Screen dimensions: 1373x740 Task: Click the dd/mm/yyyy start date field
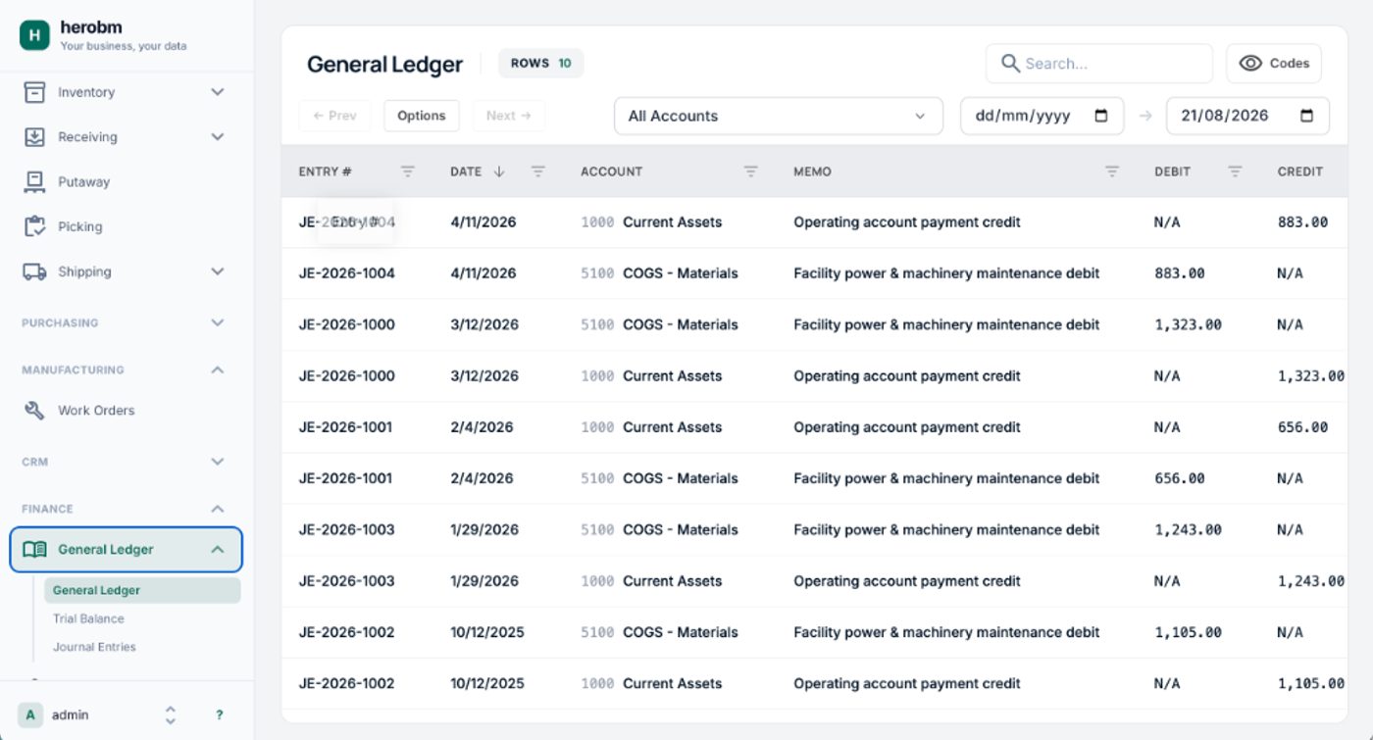coord(1042,116)
